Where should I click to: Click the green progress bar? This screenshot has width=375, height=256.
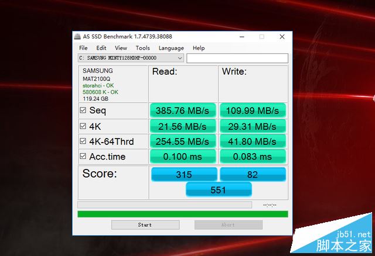pos(183,214)
